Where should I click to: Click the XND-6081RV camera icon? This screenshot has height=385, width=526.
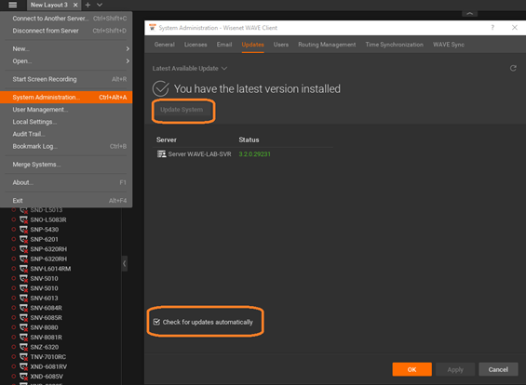(x=23, y=366)
